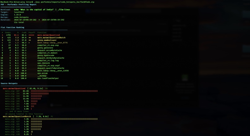
Task: Click the 'mats.zig: 191' source line
Action: pyautogui.click(x=12, y=109)
